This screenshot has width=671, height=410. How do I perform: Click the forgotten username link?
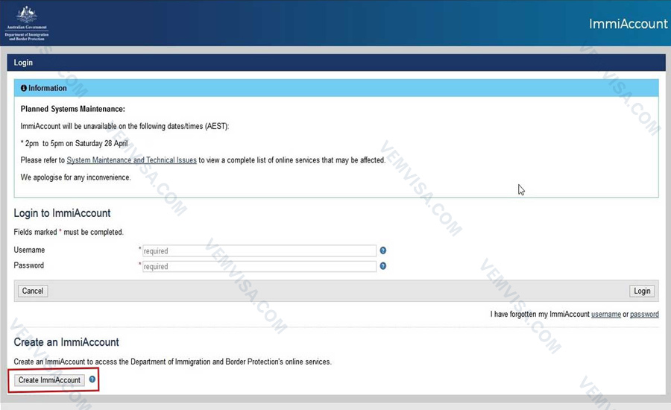[x=606, y=314]
